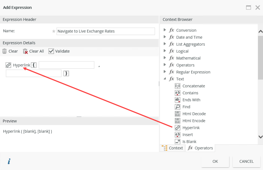Click the fx icon beside Date and Time

[x=171, y=37]
